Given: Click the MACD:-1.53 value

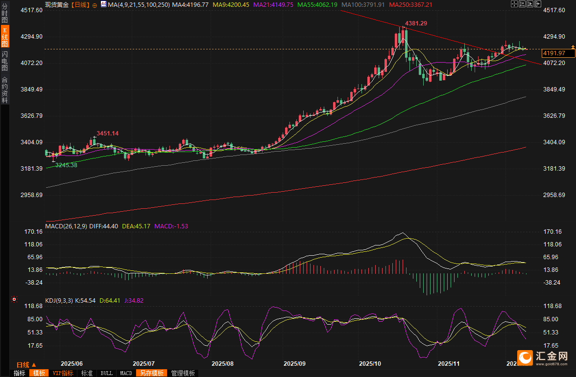Looking at the screenshot, I should [x=171, y=226].
